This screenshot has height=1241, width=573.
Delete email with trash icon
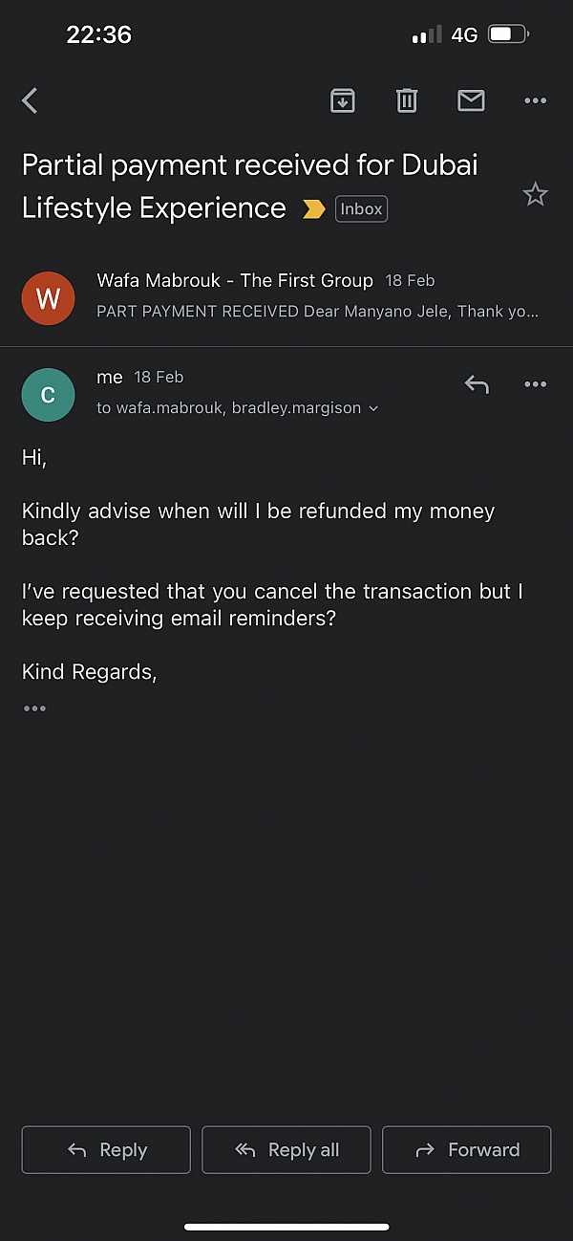[x=407, y=100]
